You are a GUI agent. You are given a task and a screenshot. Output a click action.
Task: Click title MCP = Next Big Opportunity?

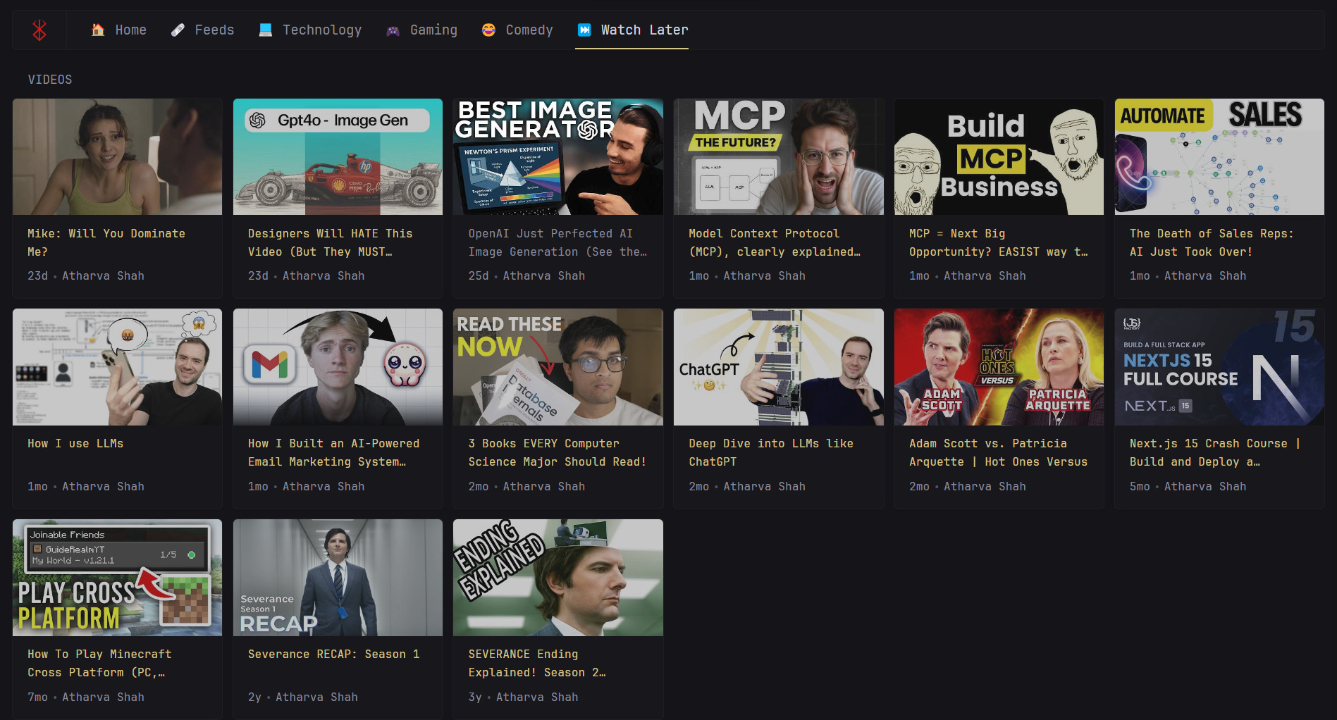click(999, 242)
